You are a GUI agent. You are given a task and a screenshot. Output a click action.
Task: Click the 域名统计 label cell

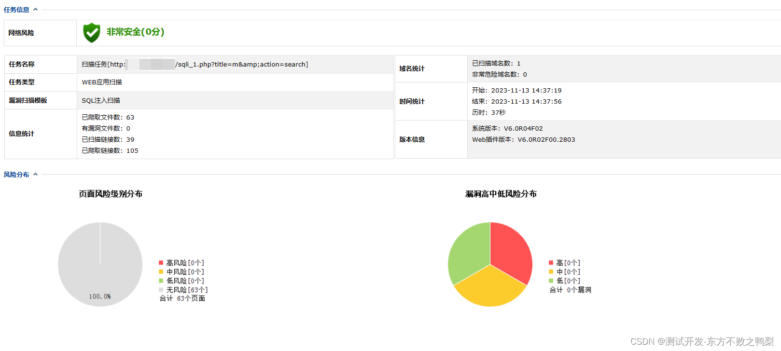431,68
